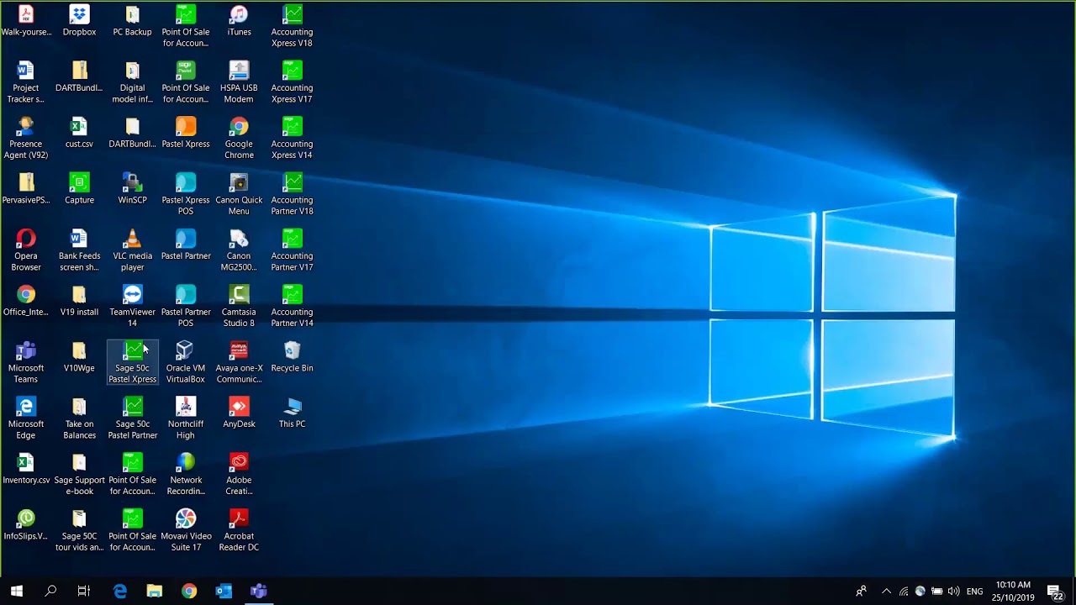Select the Dropbox desktop shortcut
This screenshot has height=605, width=1076.
click(x=79, y=21)
